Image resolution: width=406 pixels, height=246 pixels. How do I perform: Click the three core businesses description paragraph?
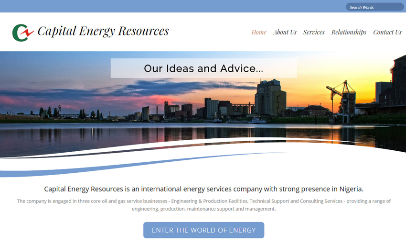point(203,205)
